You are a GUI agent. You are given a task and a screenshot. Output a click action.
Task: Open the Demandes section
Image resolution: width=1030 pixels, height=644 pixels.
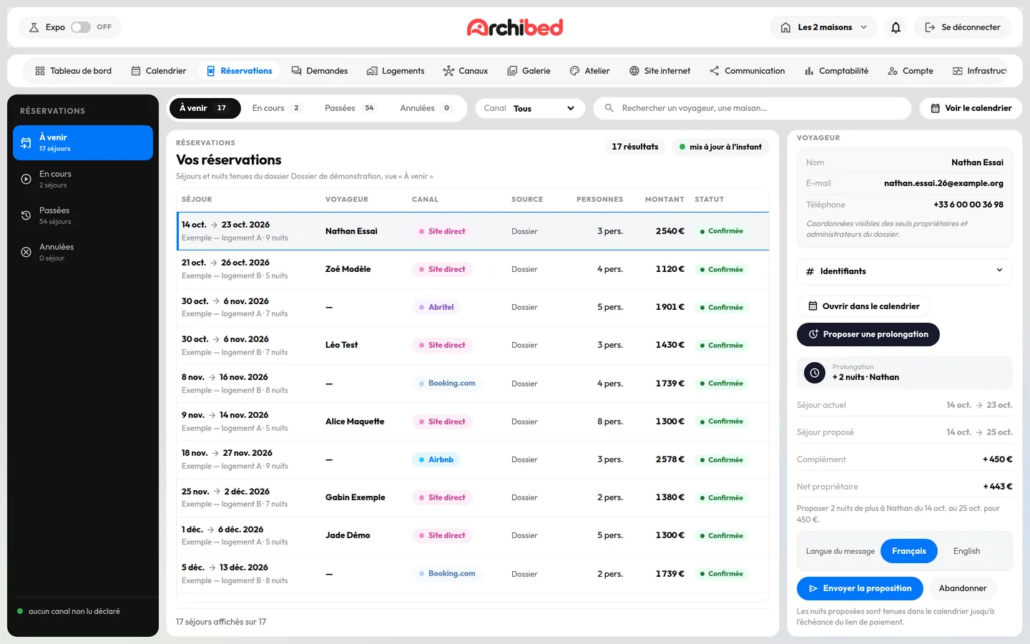point(320,71)
